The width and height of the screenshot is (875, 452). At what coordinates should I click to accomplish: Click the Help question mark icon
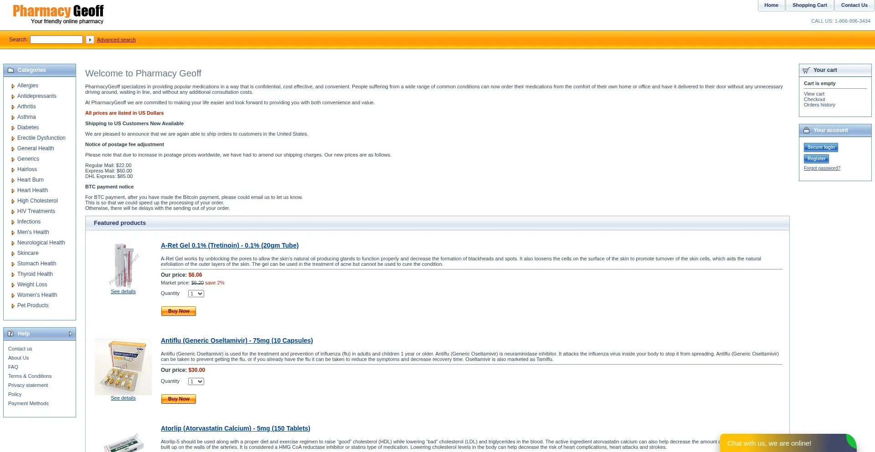[x=10, y=334]
